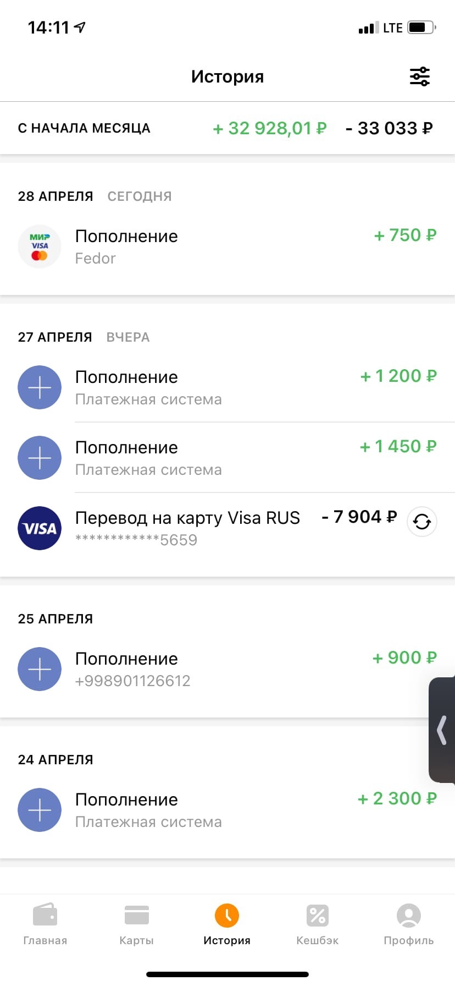The image size is (455, 986).
Task: Tap the Visa logo of card transfer
Action: 40,528
